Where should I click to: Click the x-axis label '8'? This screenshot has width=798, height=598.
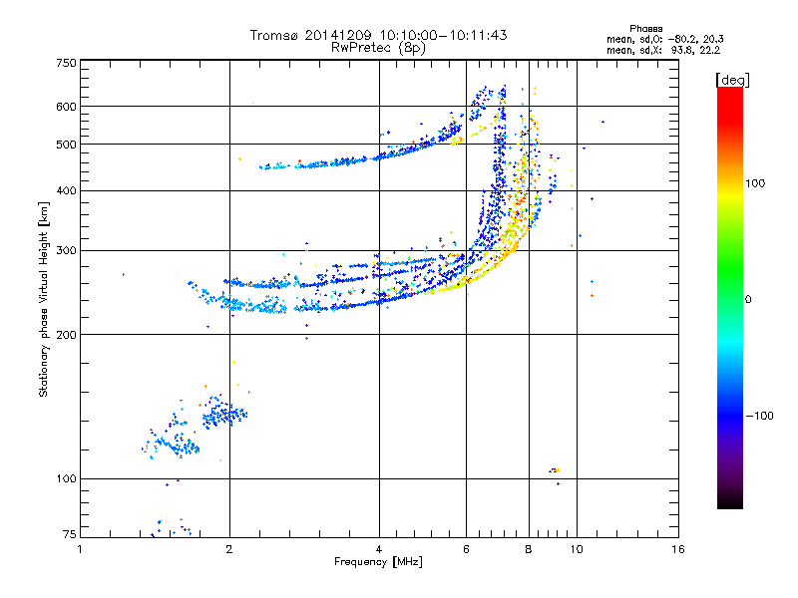coord(529,549)
